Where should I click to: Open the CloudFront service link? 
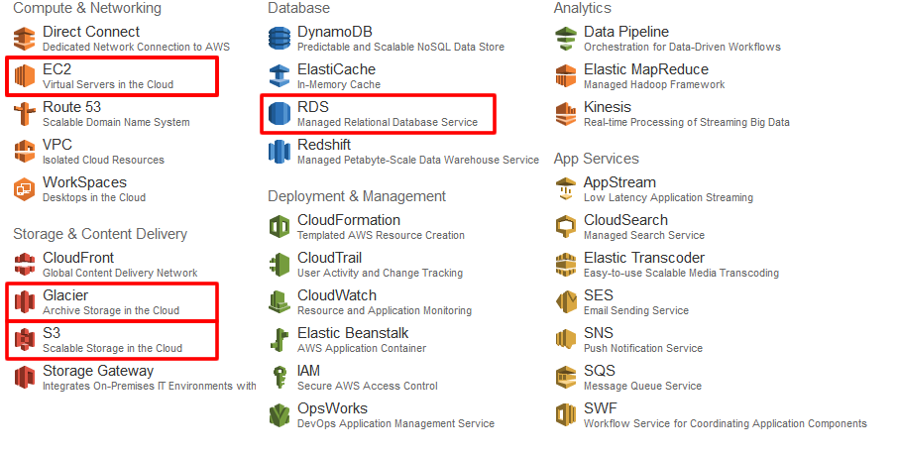(78, 258)
